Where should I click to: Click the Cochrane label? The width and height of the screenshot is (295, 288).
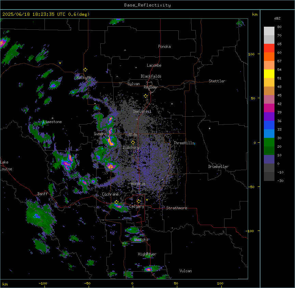pos(110,194)
